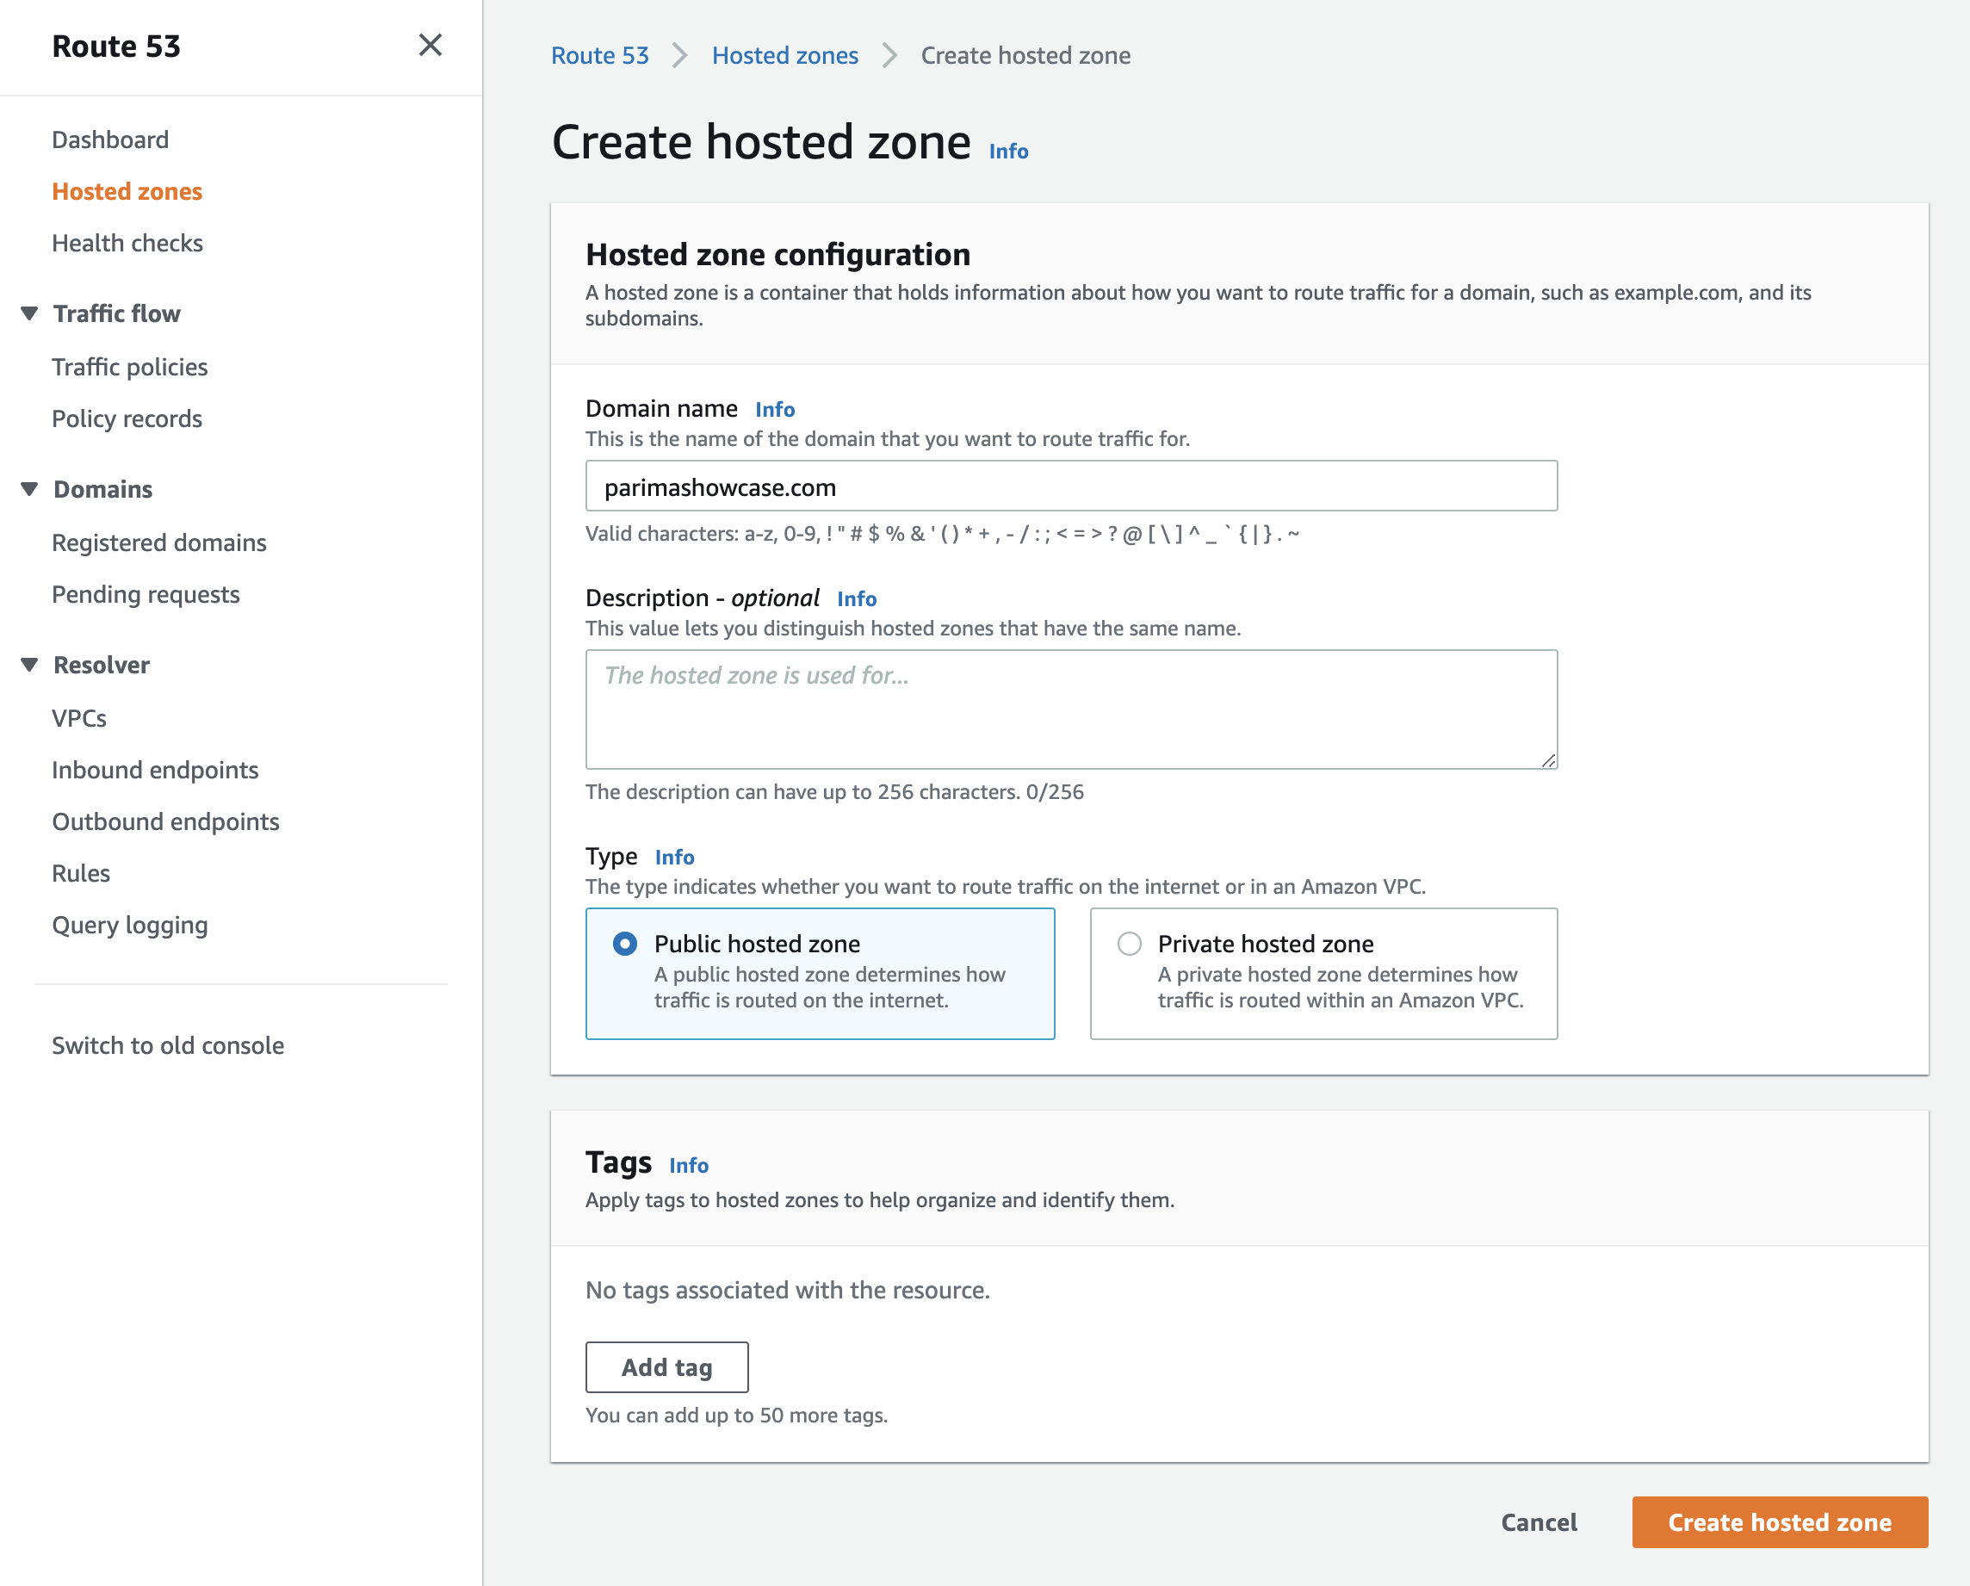Click Route 53 breadcrumb link

point(599,56)
